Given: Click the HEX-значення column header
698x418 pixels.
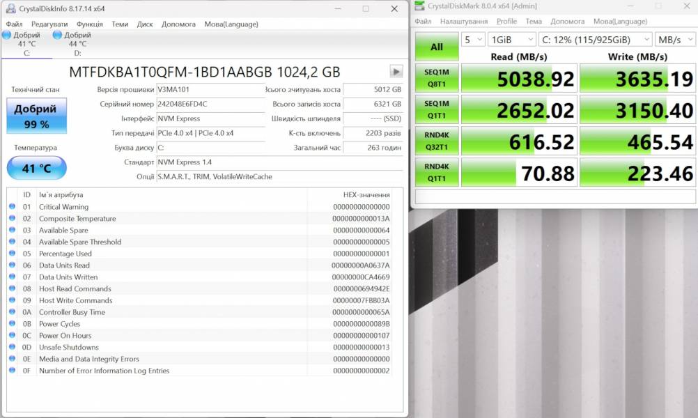Looking at the screenshot, I should click(366, 194).
